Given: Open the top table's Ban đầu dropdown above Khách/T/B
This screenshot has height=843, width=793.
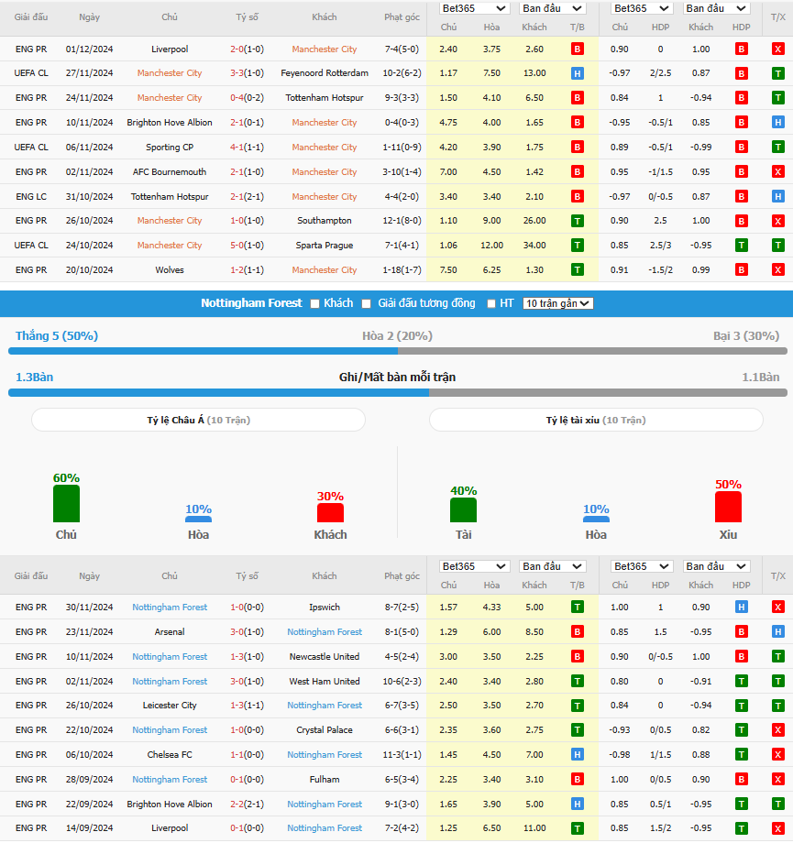Looking at the screenshot, I should 553,8.
